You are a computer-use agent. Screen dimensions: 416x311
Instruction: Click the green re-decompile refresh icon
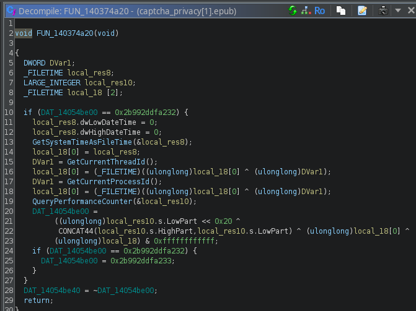coord(293,11)
